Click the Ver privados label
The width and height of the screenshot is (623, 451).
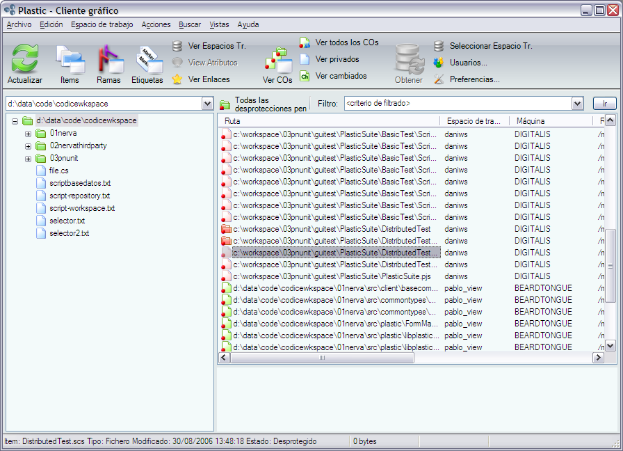337,59
